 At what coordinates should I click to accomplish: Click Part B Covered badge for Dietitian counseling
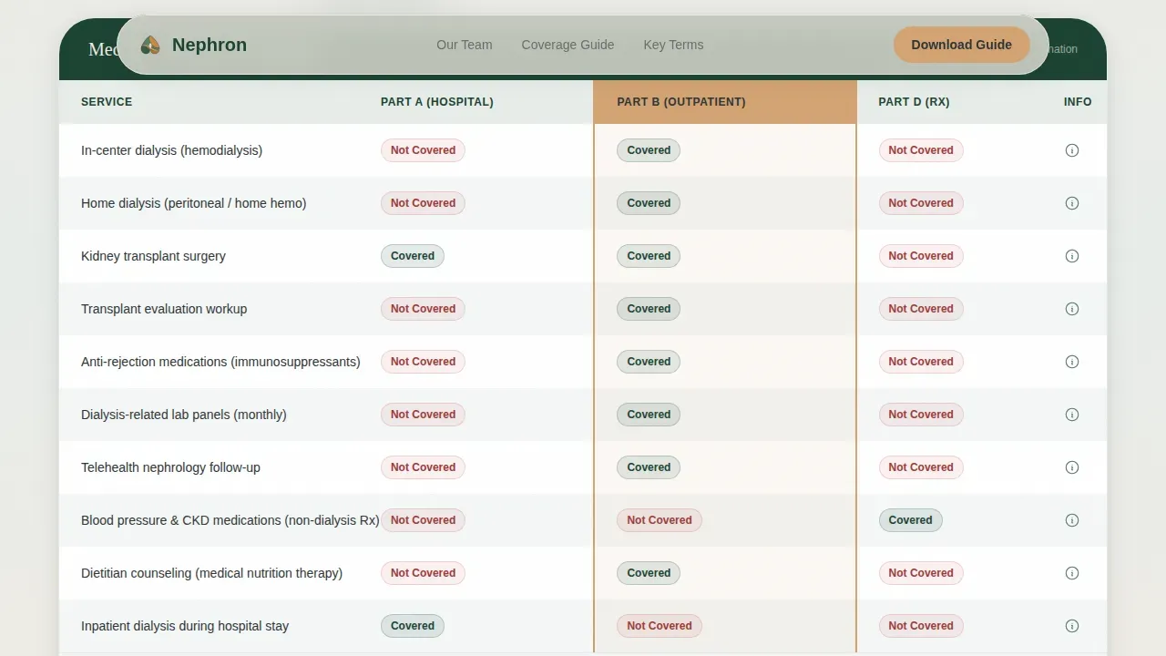click(x=649, y=573)
